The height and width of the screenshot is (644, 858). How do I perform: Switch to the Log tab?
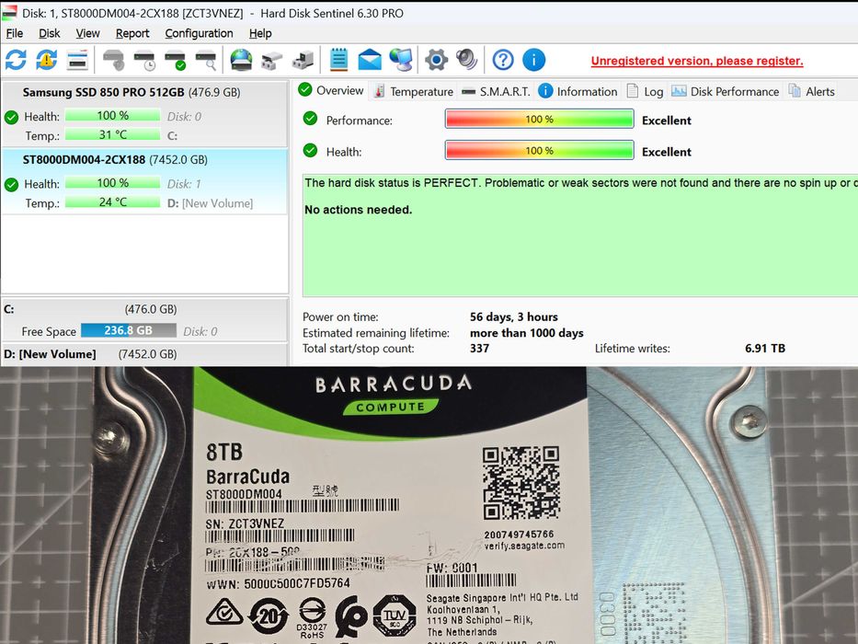coord(646,91)
